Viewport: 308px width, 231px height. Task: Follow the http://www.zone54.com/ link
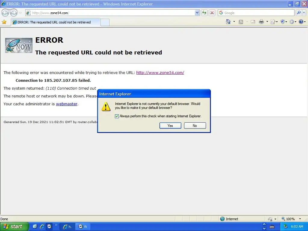[x=160, y=73]
